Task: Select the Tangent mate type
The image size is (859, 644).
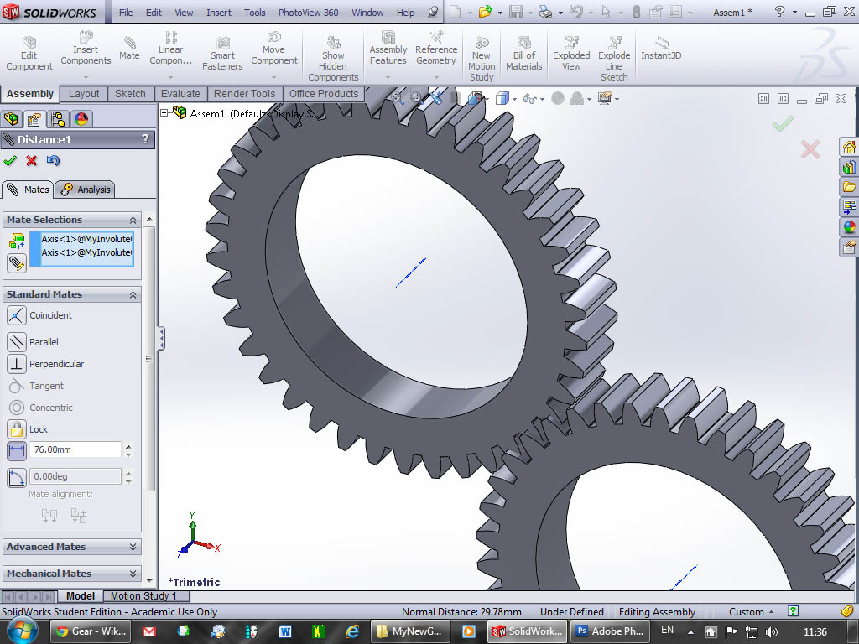Action: 36,386
